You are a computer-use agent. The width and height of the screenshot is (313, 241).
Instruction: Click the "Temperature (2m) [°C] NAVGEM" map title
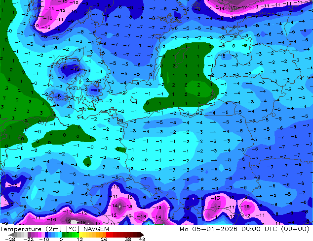pyautogui.click(x=54, y=229)
